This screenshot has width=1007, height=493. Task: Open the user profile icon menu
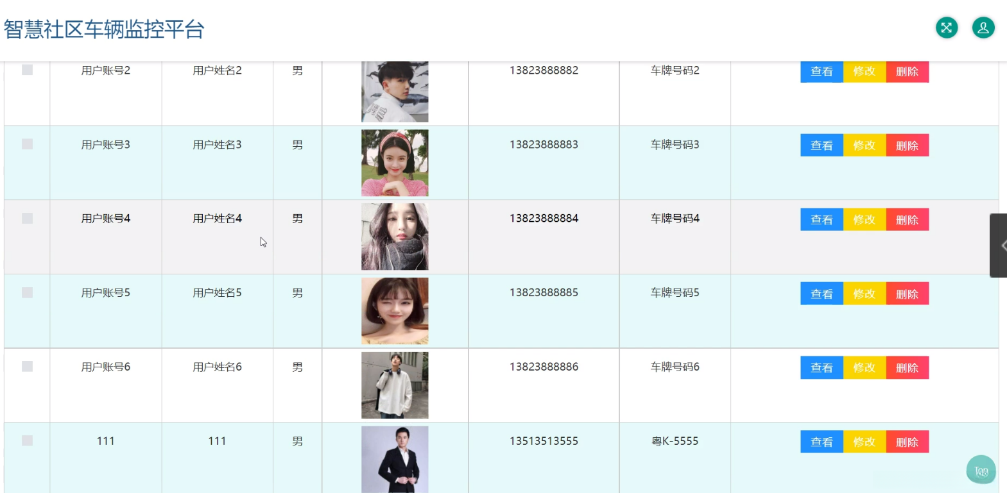pos(983,28)
